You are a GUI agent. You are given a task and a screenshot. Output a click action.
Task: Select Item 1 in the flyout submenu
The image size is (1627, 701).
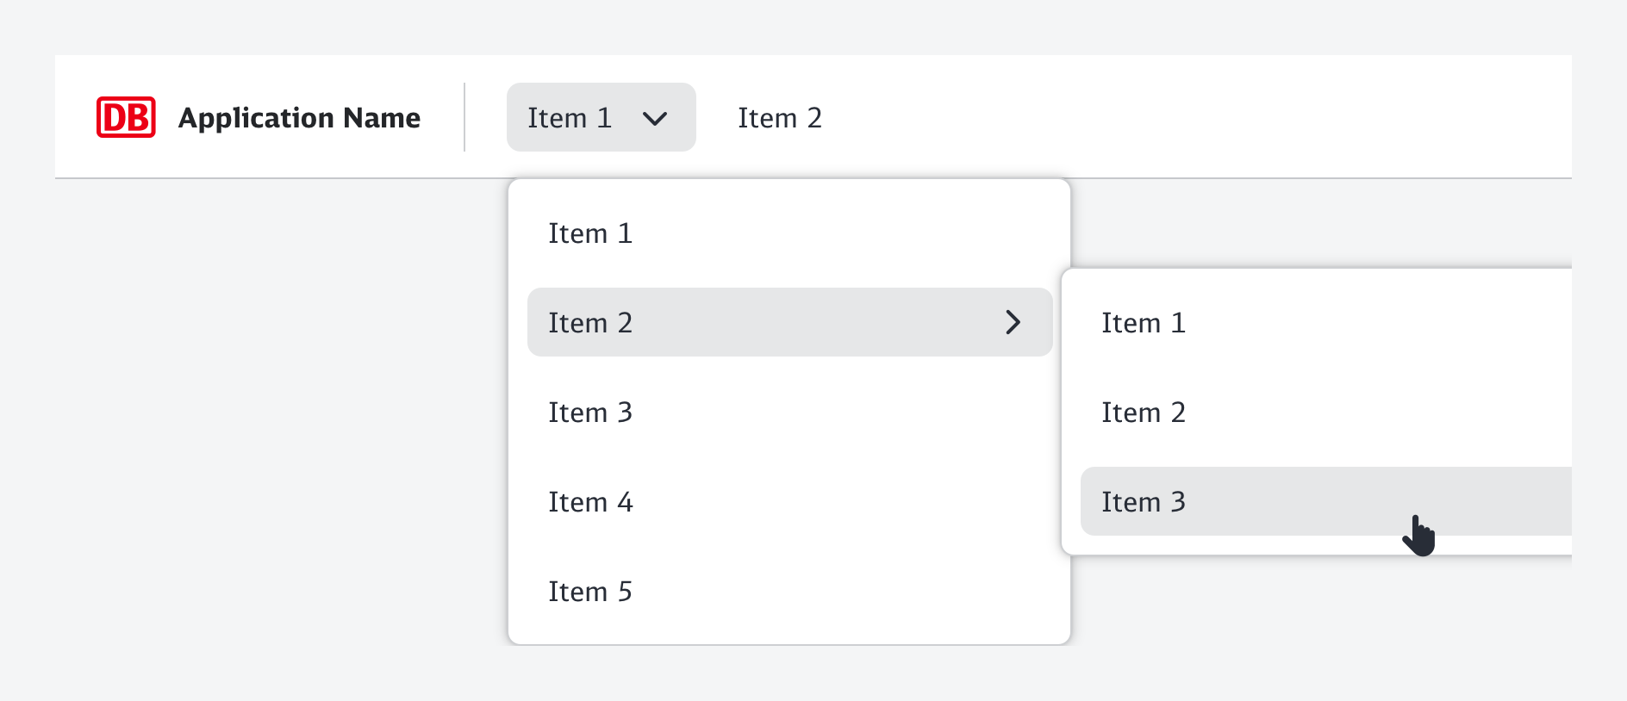click(x=1144, y=323)
